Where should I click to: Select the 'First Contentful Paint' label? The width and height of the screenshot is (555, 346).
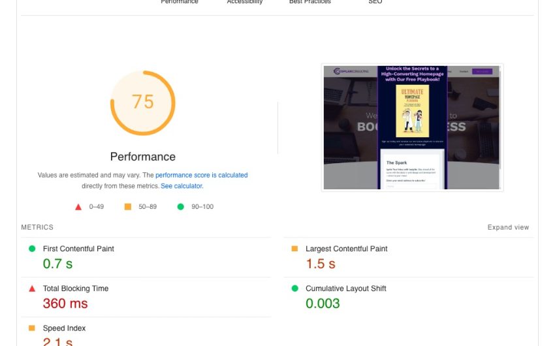click(78, 249)
